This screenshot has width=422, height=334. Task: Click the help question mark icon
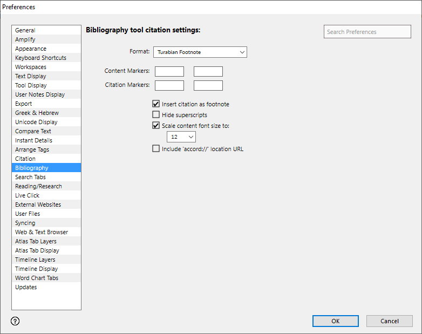coord(15,321)
